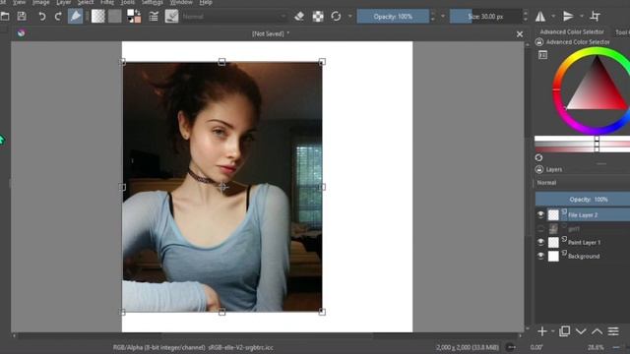Click the foreground/background color swap icon
630x354 pixels.
pos(134,17)
